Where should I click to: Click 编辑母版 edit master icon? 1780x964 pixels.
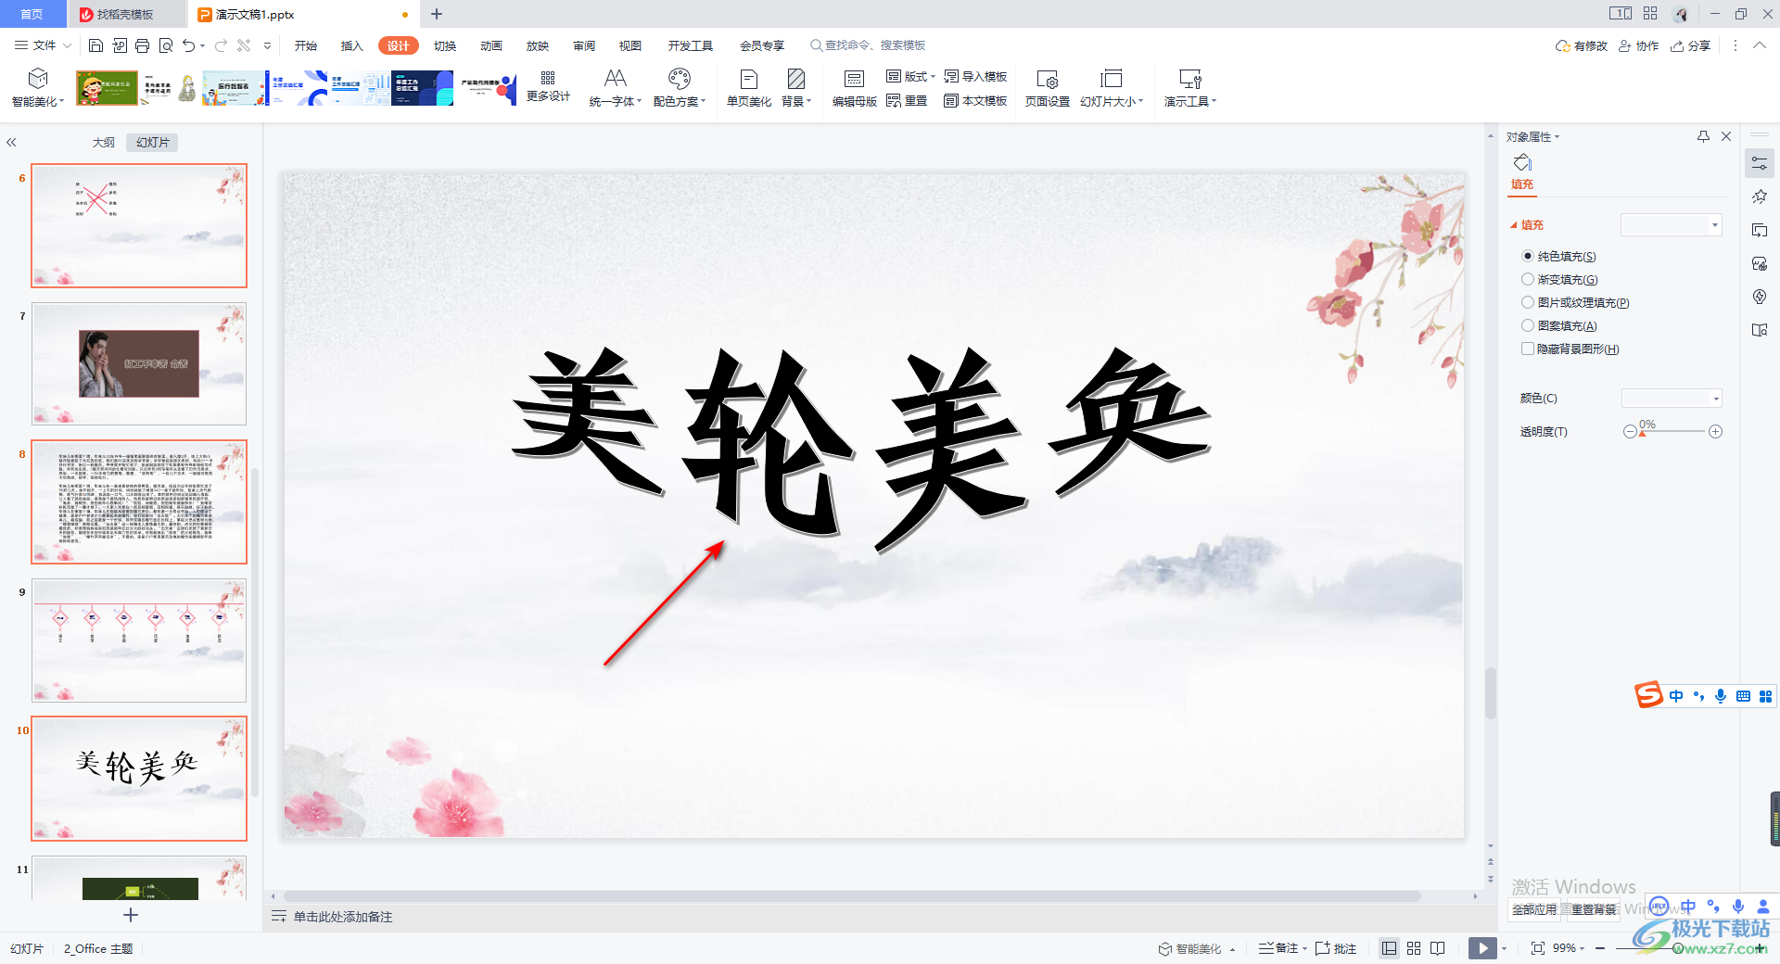tap(854, 88)
